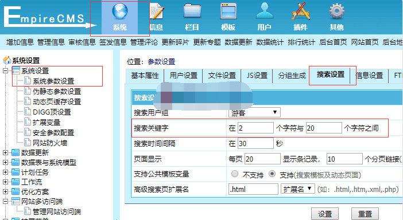Screen dimensions: 403x220
Task: Expand the 数据更新 tree node
Action: pos(5,152)
